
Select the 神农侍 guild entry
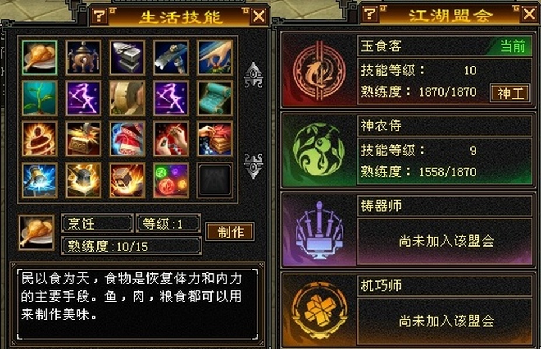pyautogui.click(x=407, y=150)
